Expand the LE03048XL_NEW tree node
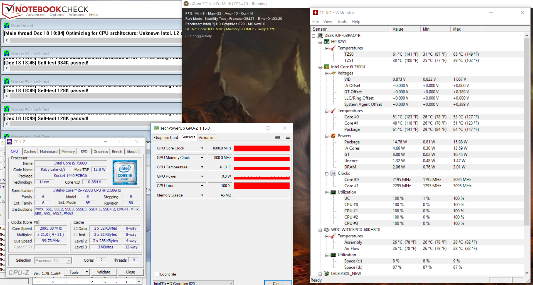This screenshot has height=285, width=533. coord(320,274)
